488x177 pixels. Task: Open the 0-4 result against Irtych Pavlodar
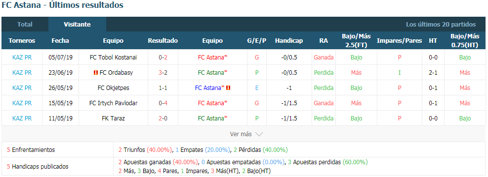tap(163, 103)
